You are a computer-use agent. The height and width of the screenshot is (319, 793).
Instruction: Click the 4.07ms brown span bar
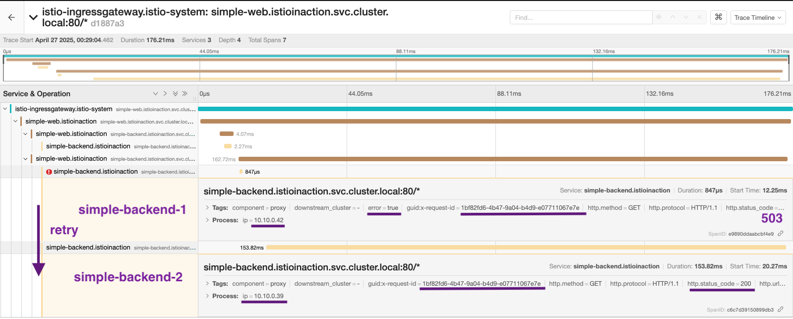[x=227, y=133]
